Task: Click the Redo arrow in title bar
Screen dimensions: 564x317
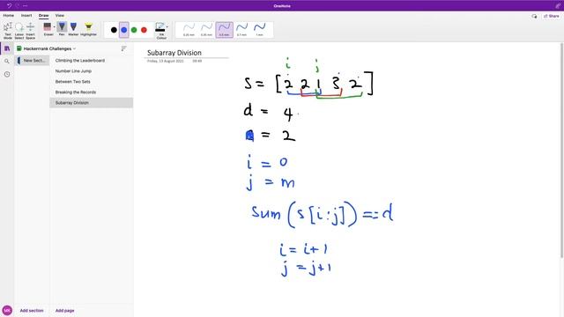Action: (17, 6)
